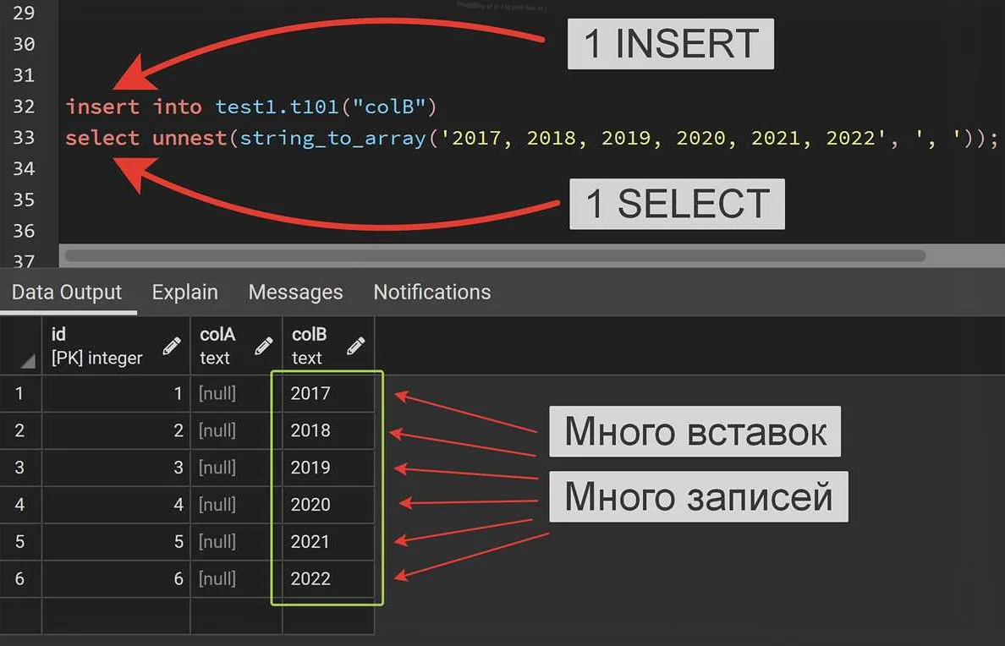
Task: Click the colA [null] cell in the 2019 row
Action: click(237, 468)
